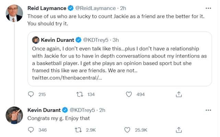Open more options on Reid Laymance's tweet
The height and width of the screenshot is (137, 220).
(208, 8)
